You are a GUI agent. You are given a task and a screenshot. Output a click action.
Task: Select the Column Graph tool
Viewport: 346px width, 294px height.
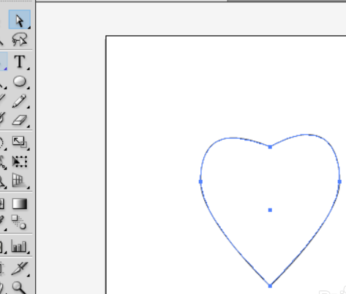[20, 246]
